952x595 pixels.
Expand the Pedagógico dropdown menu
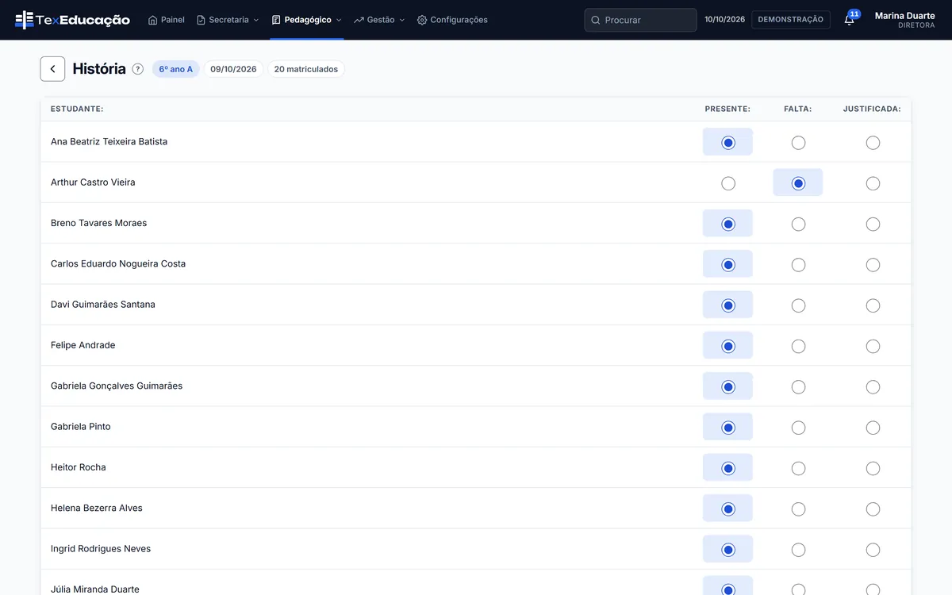(x=307, y=20)
